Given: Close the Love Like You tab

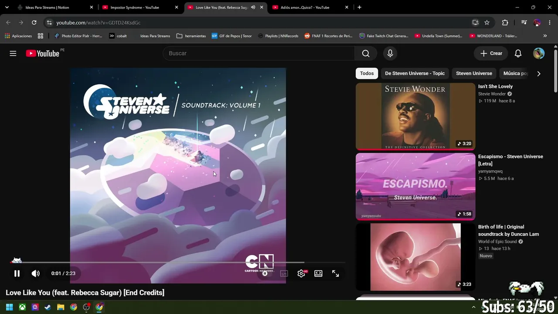Looking at the screenshot, I should (x=262, y=7).
